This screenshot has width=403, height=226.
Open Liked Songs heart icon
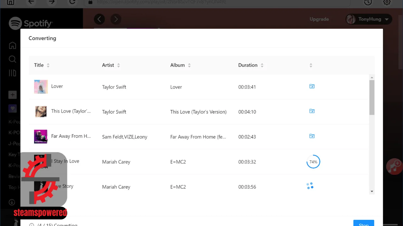pyautogui.click(x=12, y=108)
